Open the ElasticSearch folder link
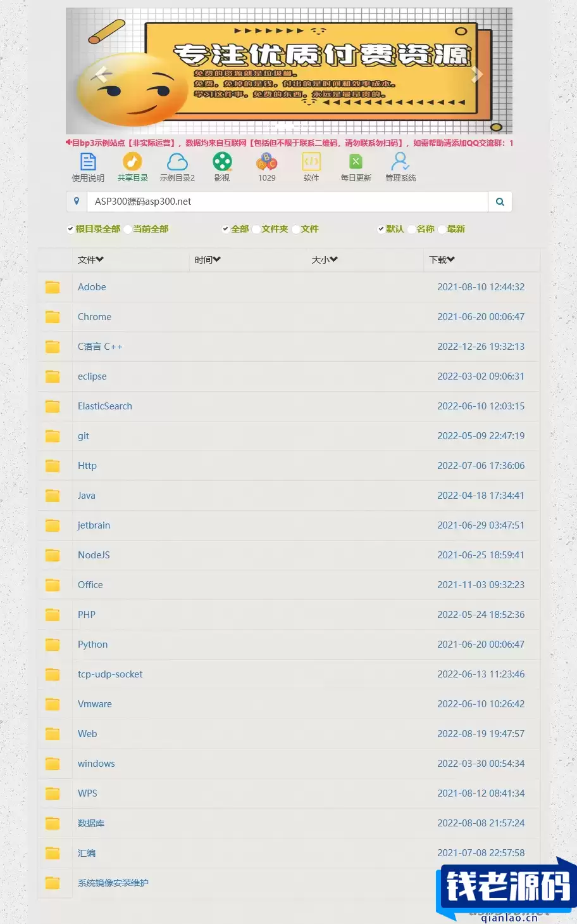Screen dimensions: 577x924 [x=105, y=406]
